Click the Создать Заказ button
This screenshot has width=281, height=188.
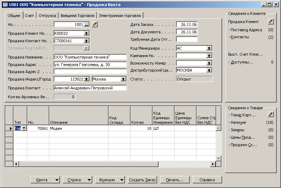142,180
